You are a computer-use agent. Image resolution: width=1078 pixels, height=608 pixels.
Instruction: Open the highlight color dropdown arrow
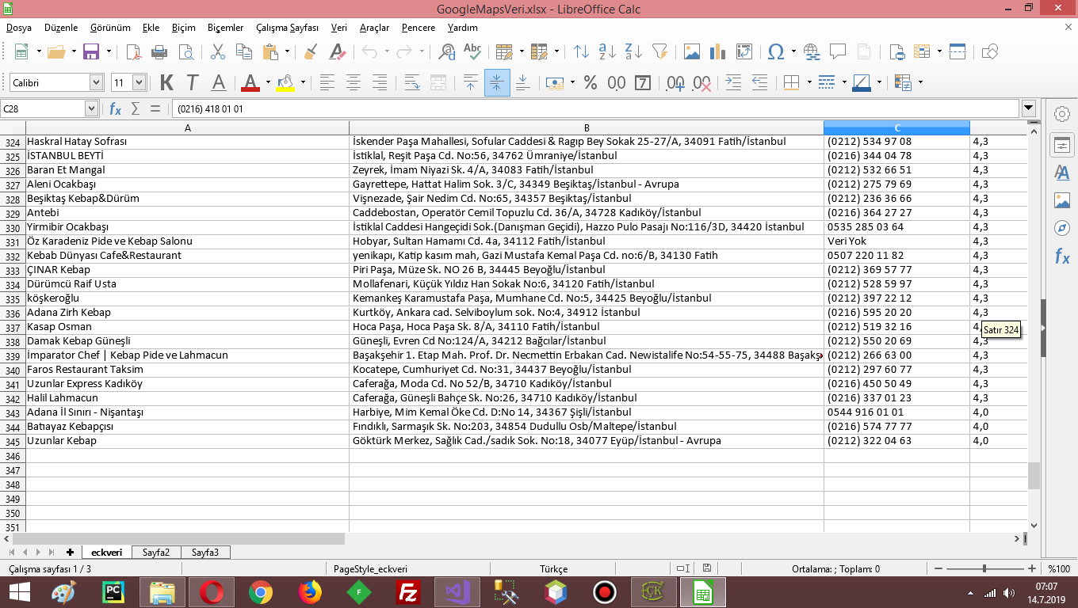pyautogui.click(x=303, y=82)
